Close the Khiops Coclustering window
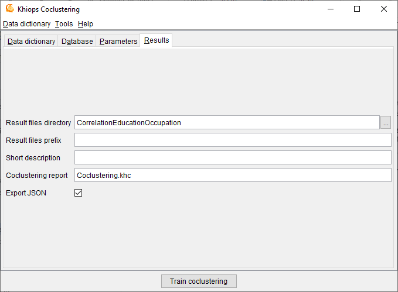The width and height of the screenshot is (398, 292). coord(384,9)
